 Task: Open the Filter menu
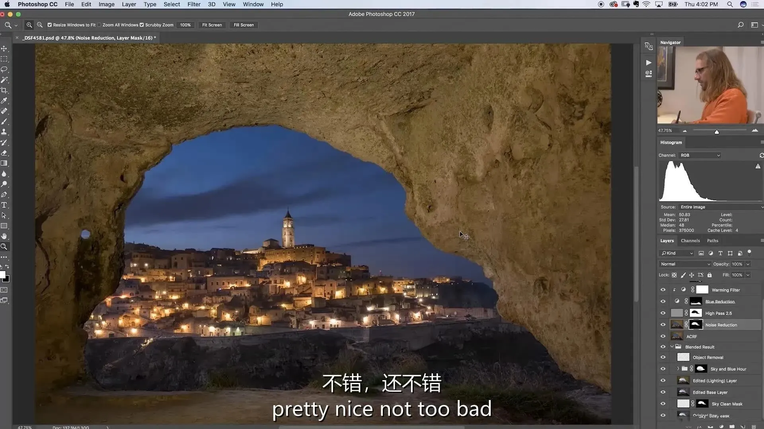[x=194, y=4]
